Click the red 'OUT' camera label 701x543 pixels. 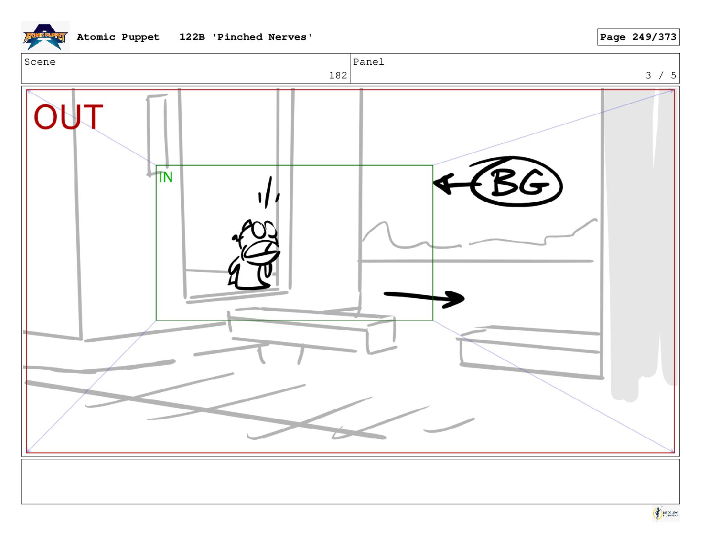coord(69,117)
